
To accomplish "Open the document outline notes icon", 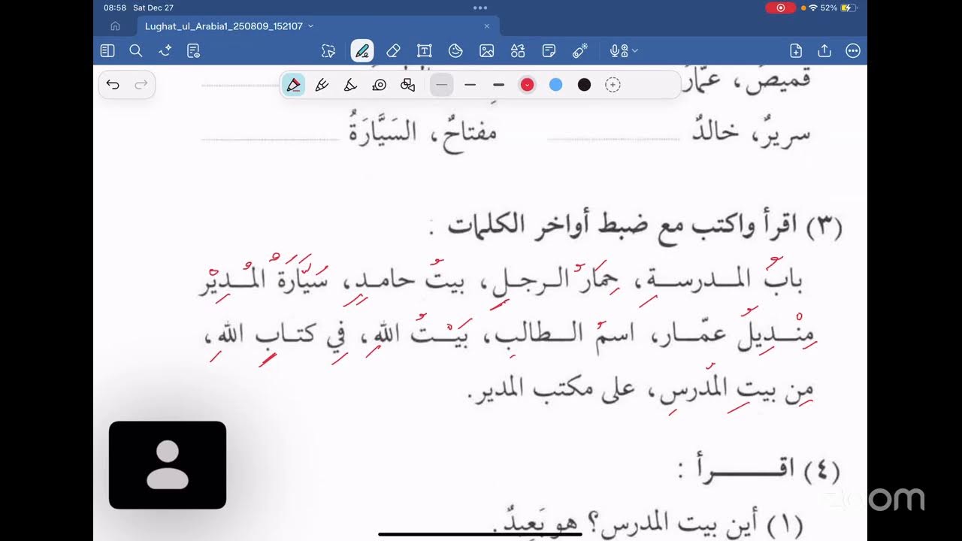I will coord(193,50).
